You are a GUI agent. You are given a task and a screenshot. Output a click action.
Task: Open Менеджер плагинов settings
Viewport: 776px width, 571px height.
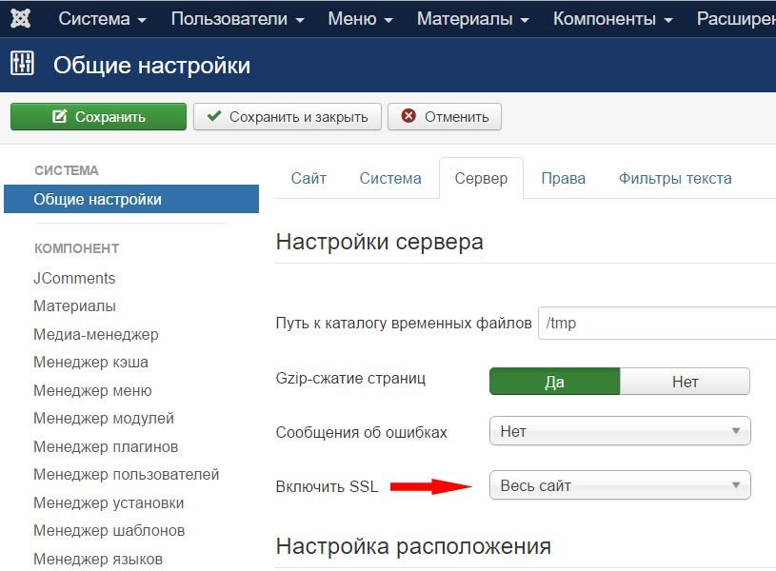(x=106, y=446)
